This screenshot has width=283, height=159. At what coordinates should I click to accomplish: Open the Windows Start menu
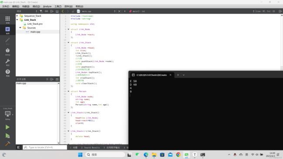(x=80, y=155)
